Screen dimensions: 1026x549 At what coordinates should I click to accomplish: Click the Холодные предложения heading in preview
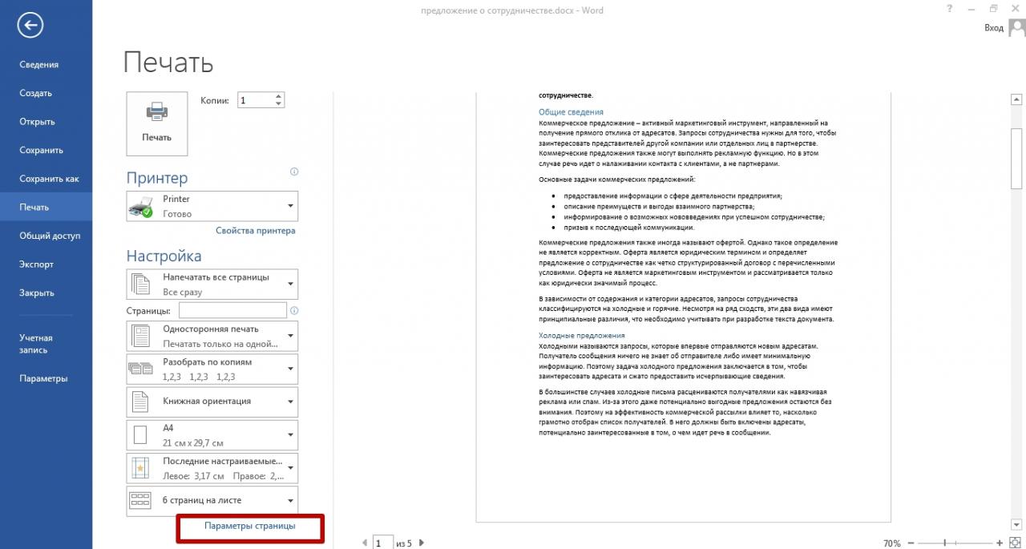point(581,335)
